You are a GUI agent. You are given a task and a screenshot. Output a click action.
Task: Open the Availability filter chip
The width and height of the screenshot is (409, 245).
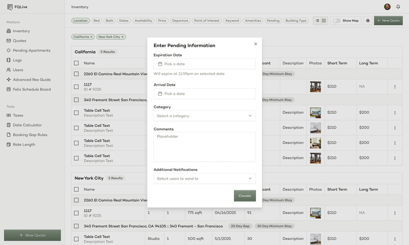(x=143, y=20)
